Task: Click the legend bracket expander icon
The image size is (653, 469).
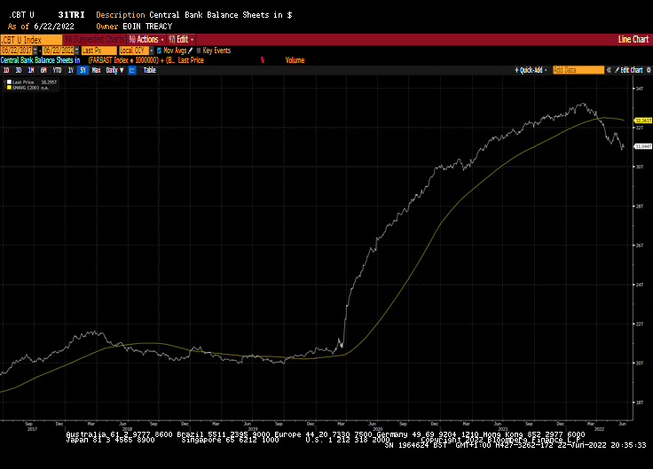Action: click(4, 84)
